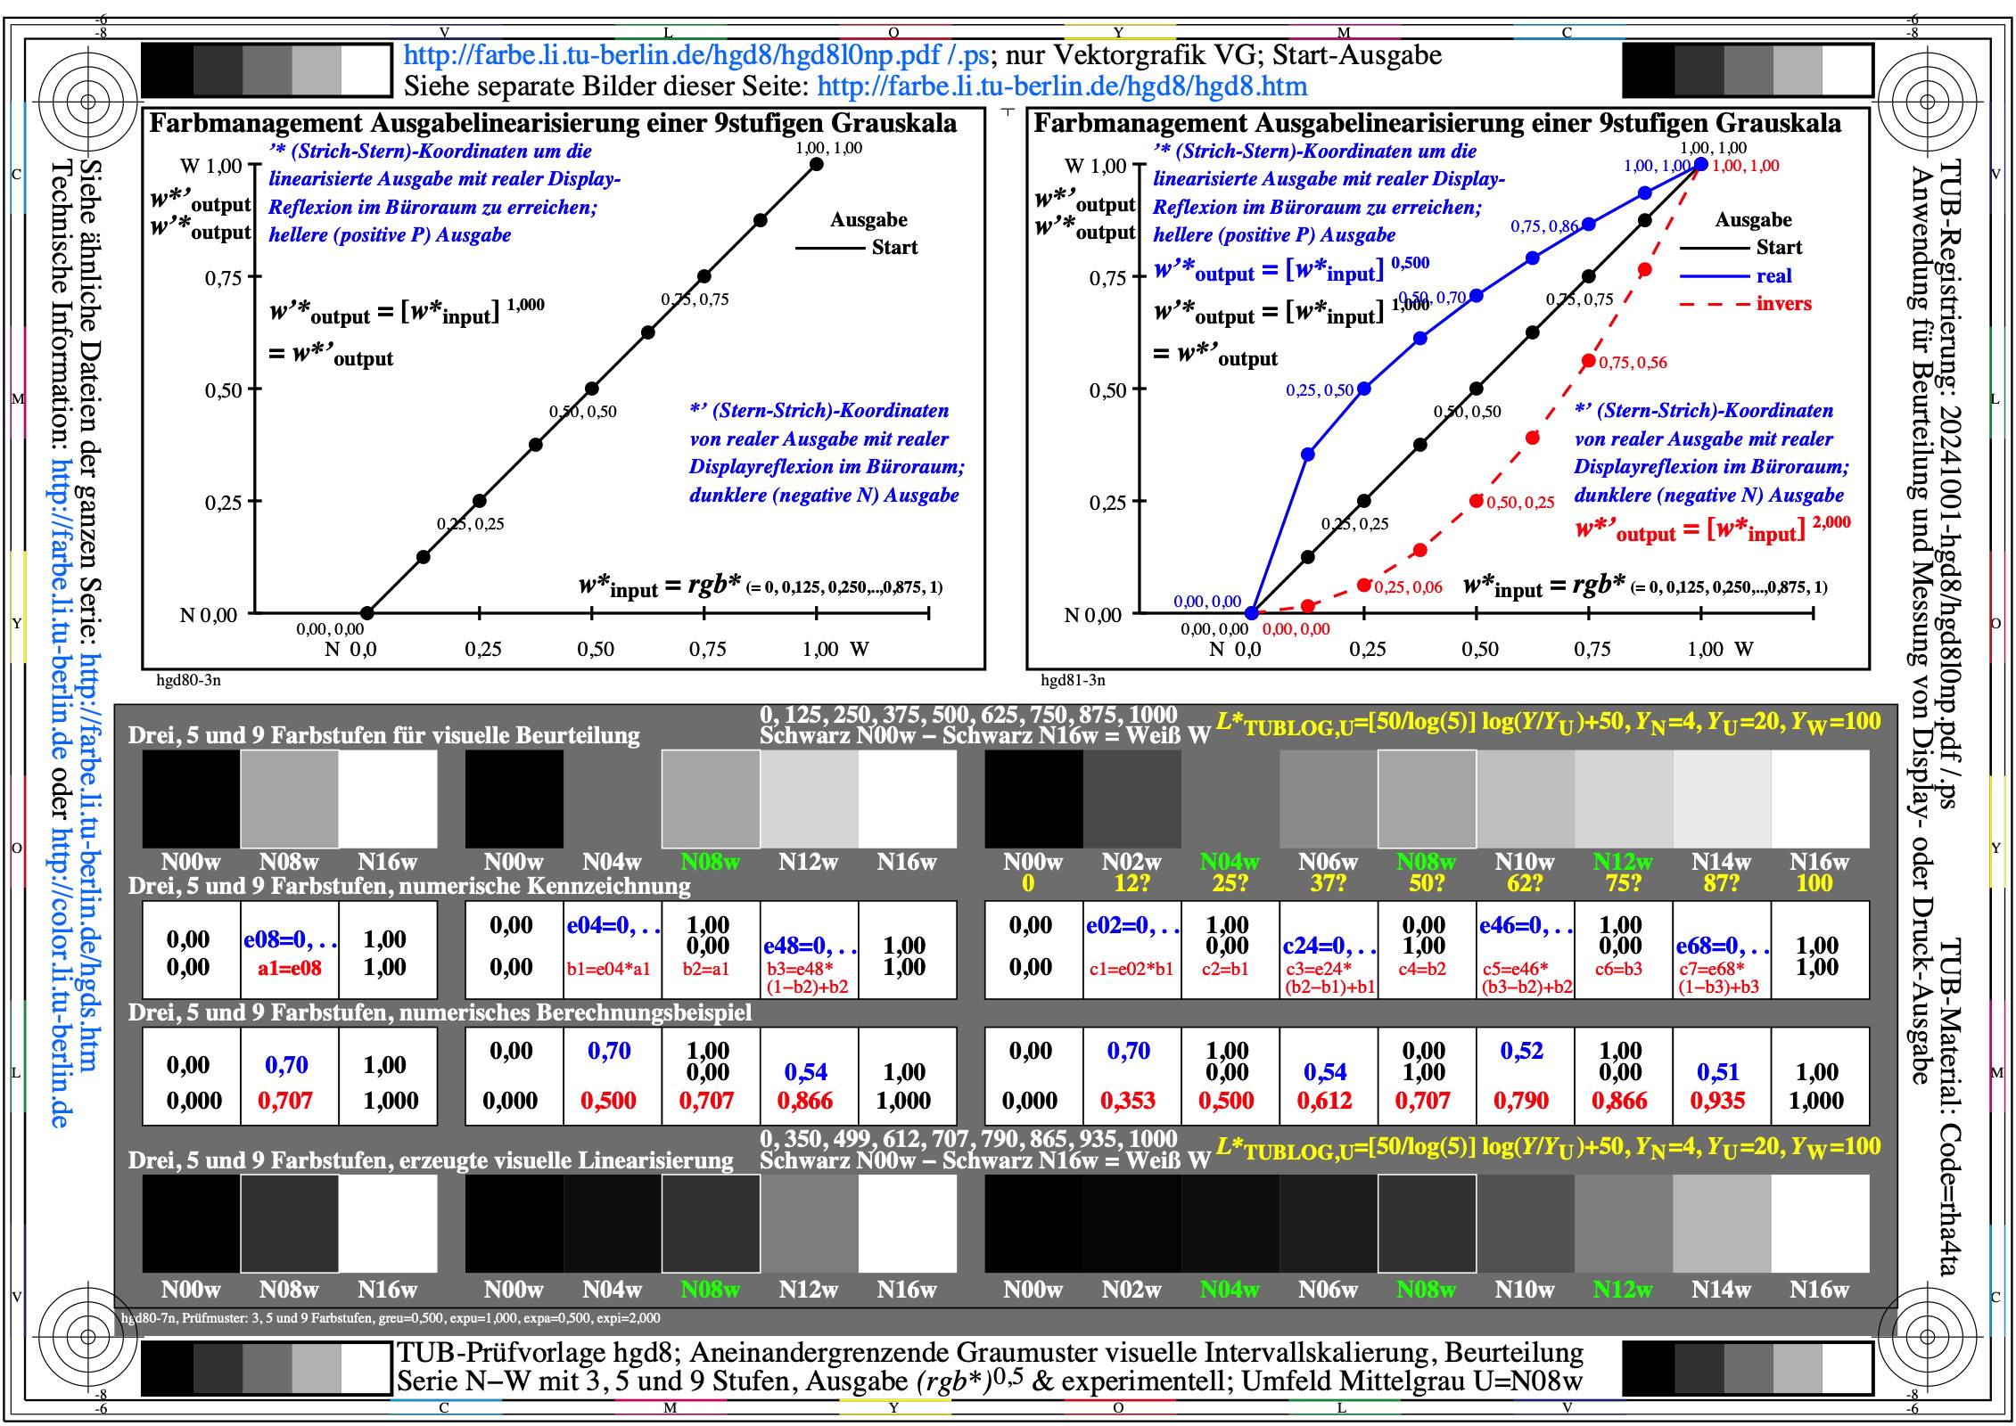2016x1426 pixels.
Task: Click N14w swatch in 9-step Linearisierung row
Action: tap(1722, 1224)
